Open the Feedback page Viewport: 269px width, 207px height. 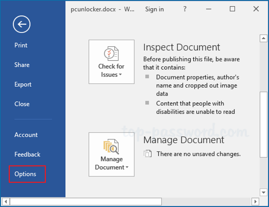(27, 154)
